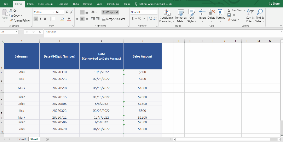Click the Cut scissors icon
This screenshot has width=283, height=142.
point(11,11)
